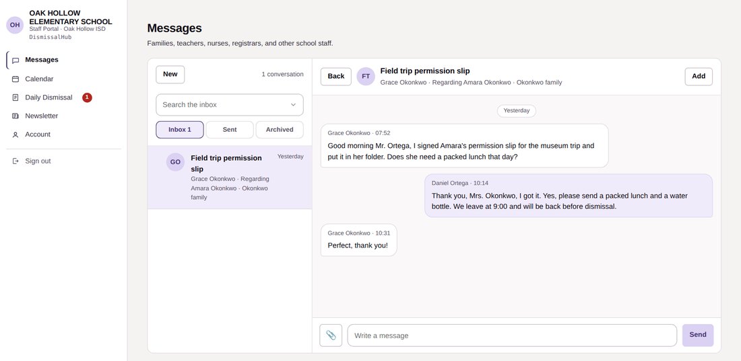Open the Field trip permission slip conversation

coord(230,177)
